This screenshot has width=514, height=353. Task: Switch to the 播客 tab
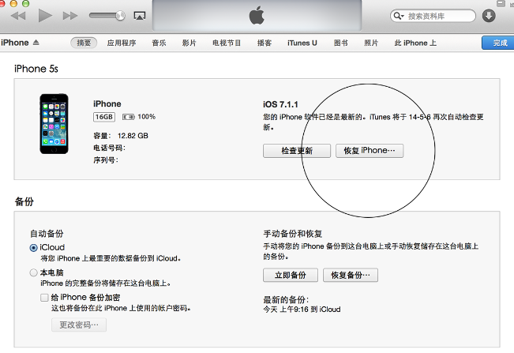(265, 43)
